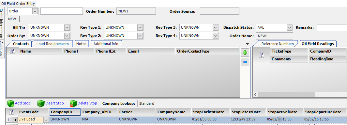The width and height of the screenshot is (347, 125).
Task: Click the green plus add contact icon
Action: [x=245, y=53]
